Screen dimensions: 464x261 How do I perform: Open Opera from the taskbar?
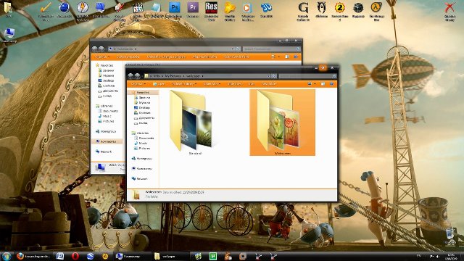coord(75,256)
